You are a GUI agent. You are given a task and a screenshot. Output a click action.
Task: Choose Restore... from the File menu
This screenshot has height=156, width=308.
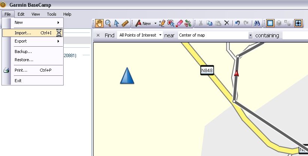coord(33,60)
